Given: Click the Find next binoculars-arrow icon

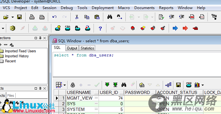Looking at the screenshot, I should [120, 17].
